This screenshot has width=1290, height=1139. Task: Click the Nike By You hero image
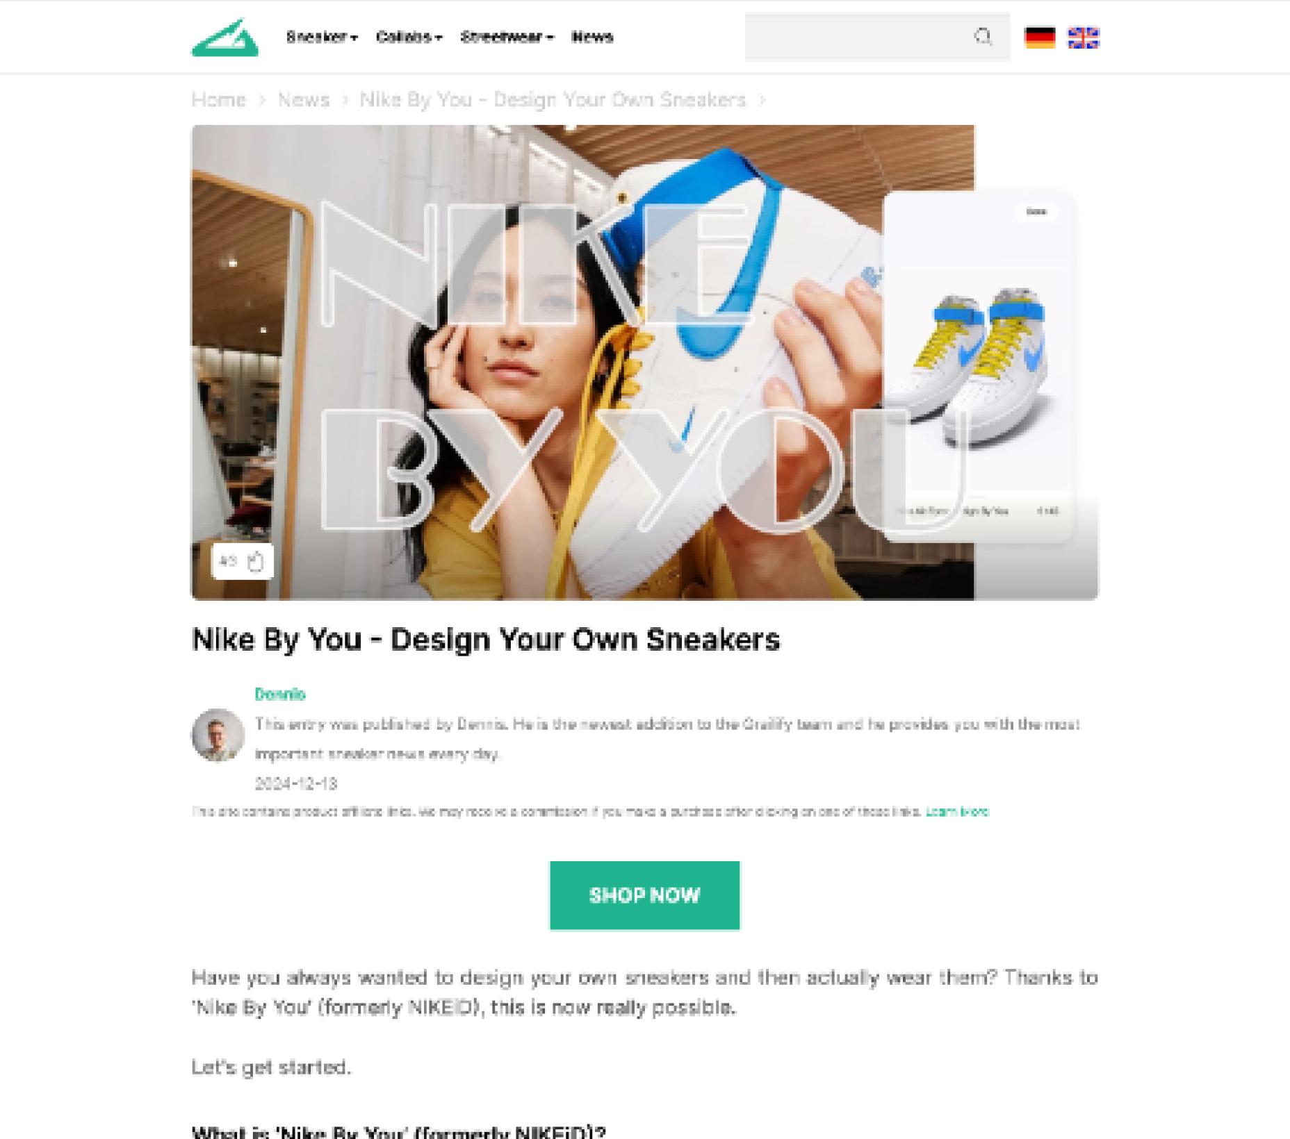[644, 362]
